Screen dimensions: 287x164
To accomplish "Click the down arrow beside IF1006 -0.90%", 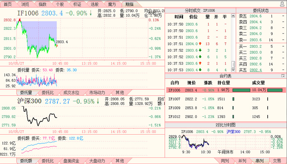I will point(91,13).
